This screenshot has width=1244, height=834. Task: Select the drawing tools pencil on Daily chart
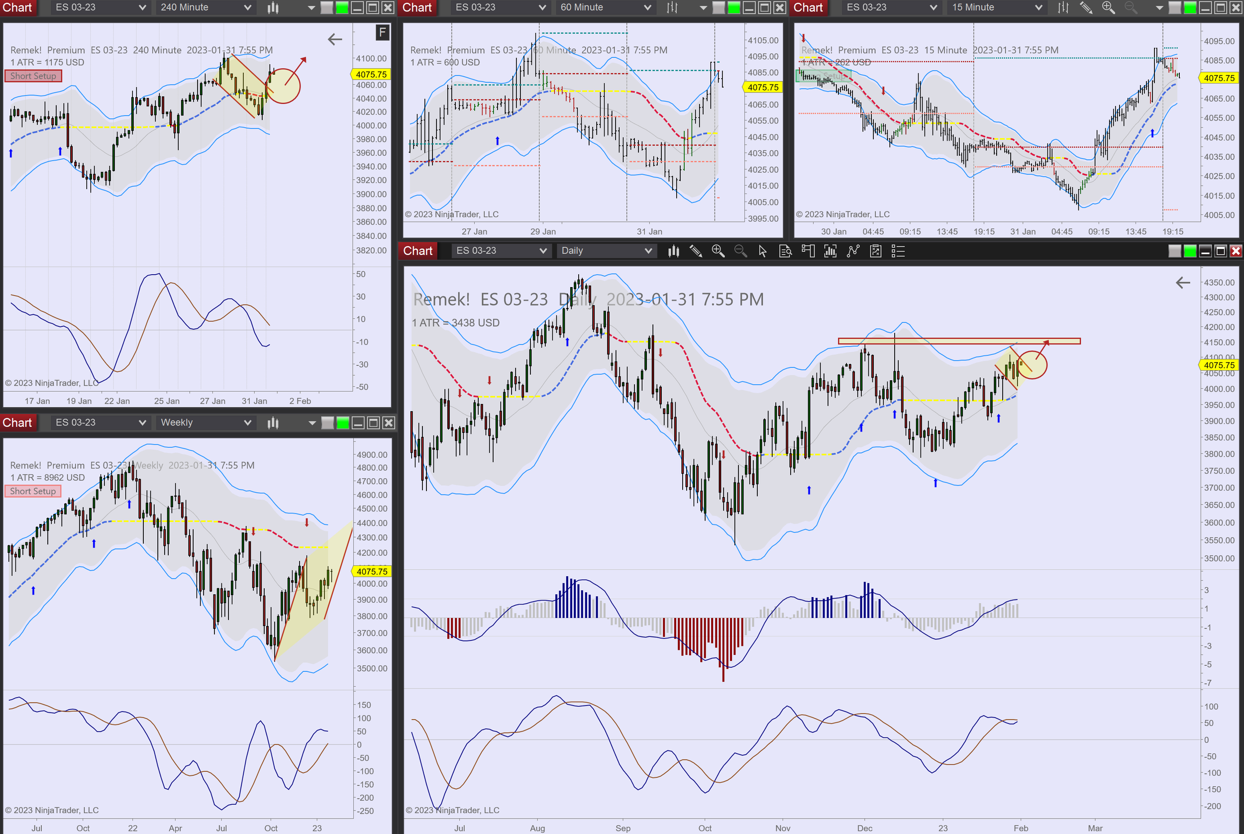click(696, 251)
